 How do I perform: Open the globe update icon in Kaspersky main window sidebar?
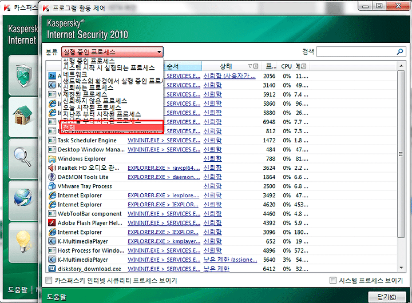coord(23,197)
